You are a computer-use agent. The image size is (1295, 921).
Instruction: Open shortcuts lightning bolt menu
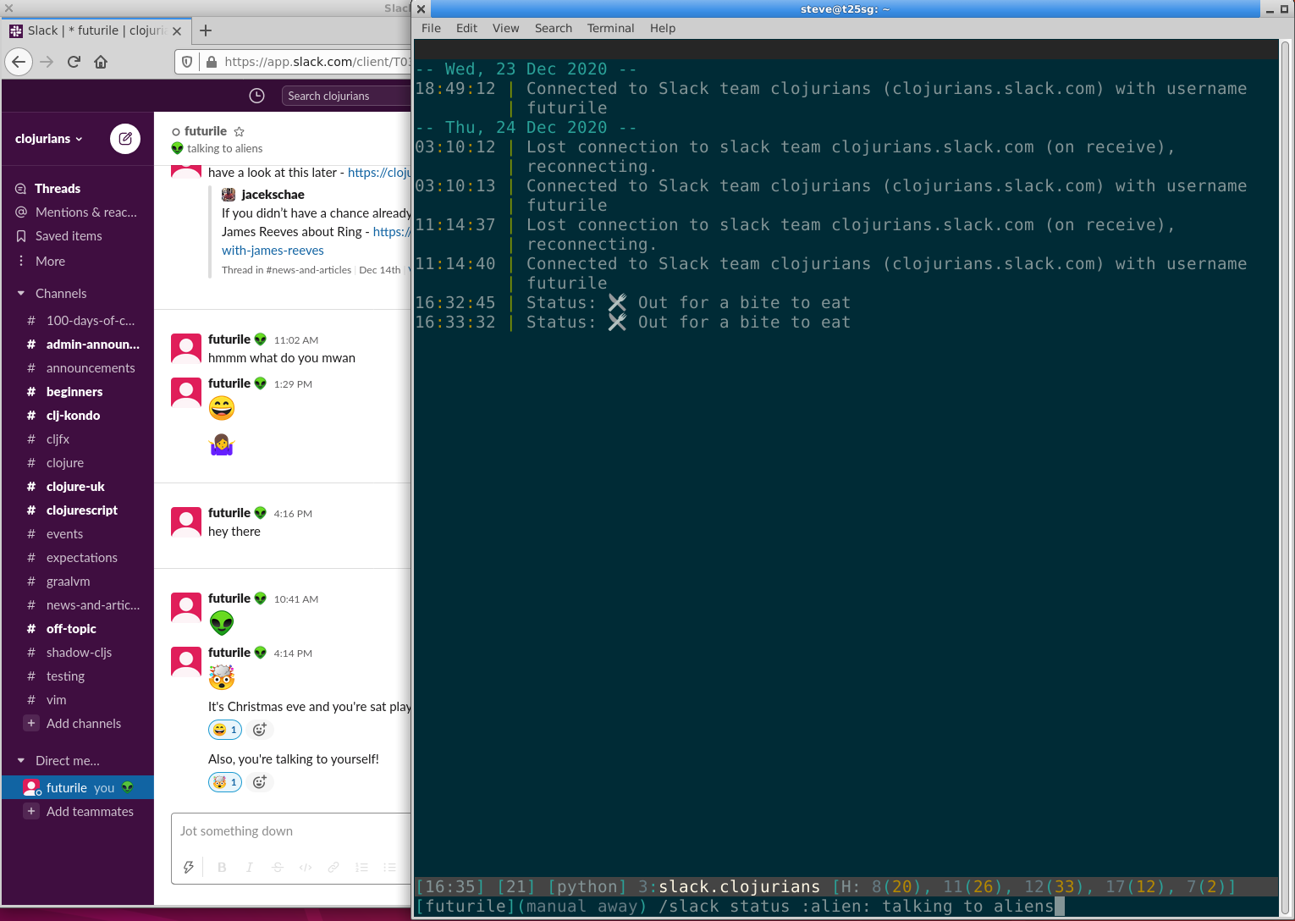coord(189,867)
